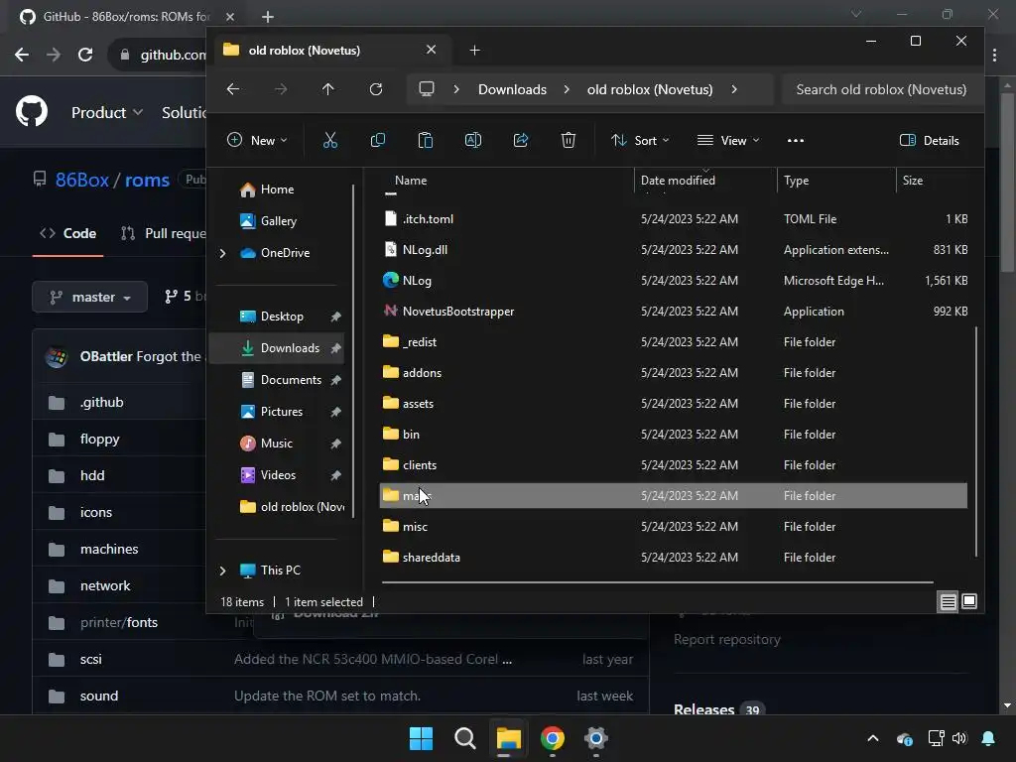Expand the Product menu on GitHub
1016x762 pixels.
tap(107, 112)
